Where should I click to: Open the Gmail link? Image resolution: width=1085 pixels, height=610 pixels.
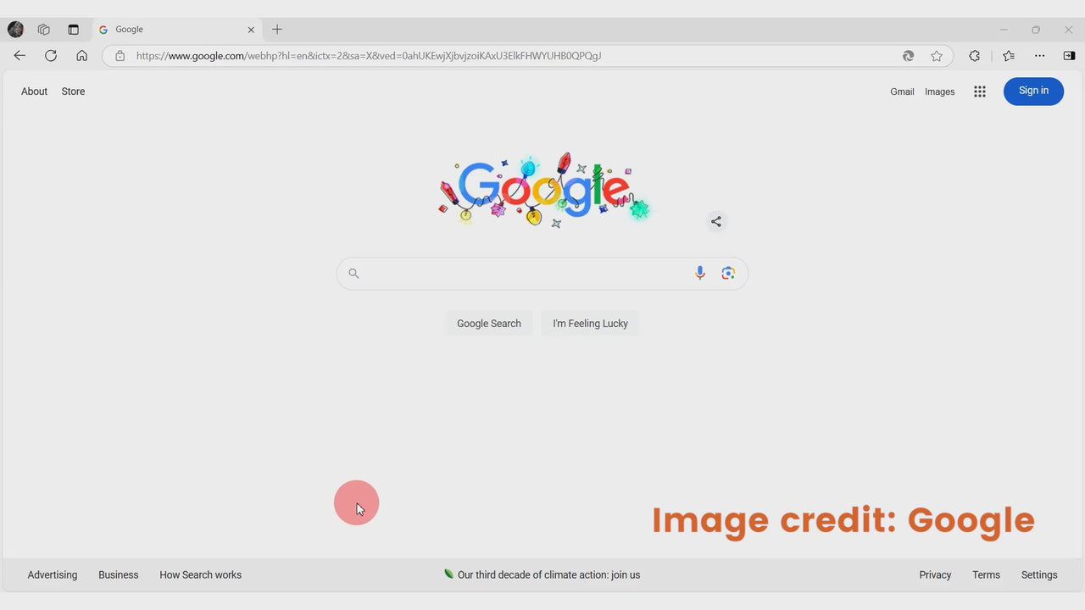point(901,91)
